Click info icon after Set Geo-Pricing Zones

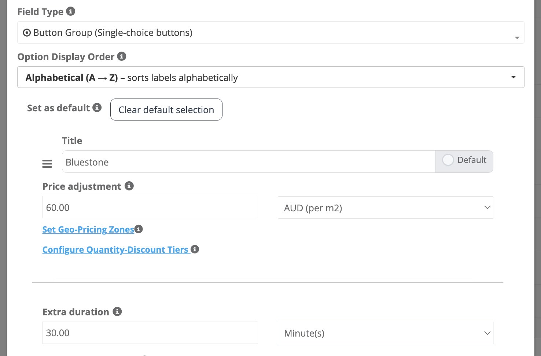pyautogui.click(x=139, y=229)
